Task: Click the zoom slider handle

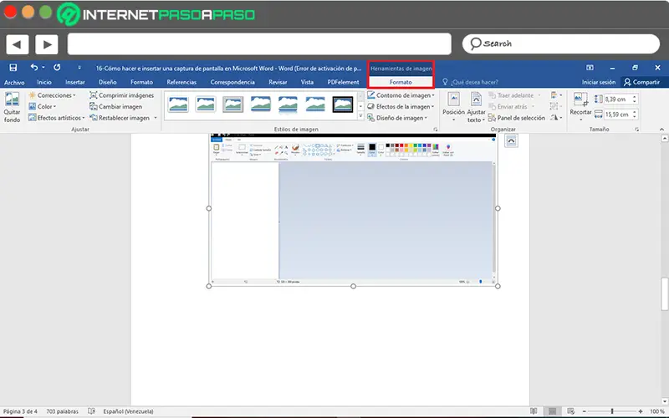Action: coord(612,411)
